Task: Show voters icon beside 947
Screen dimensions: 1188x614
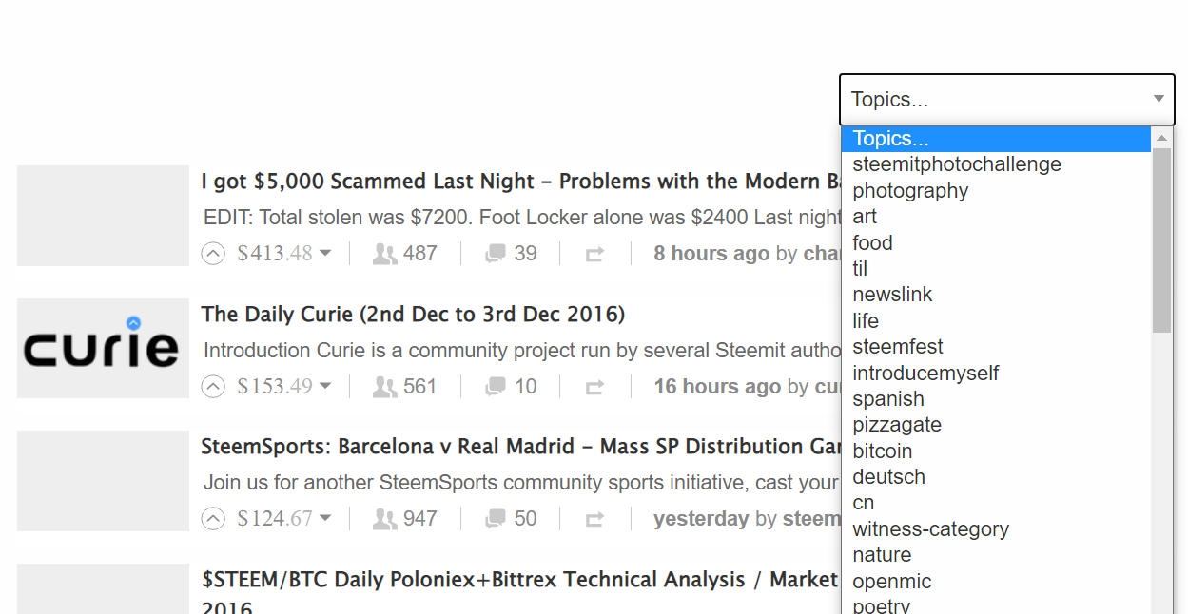Action: [384, 519]
